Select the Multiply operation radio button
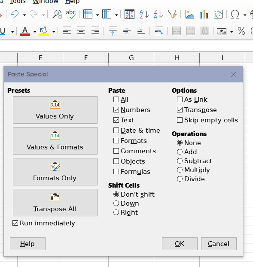Screen dimensions: 253x267 coord(180,170)
